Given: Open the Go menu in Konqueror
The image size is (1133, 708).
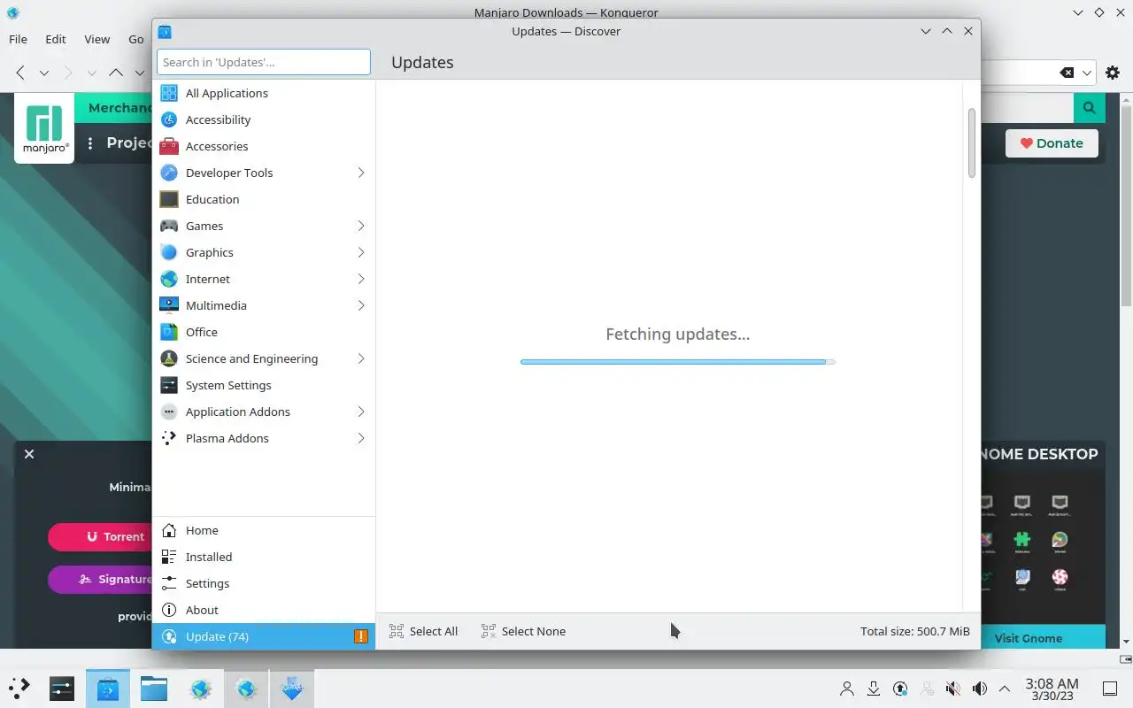Looking at the screenshot, I should (136, 39).
